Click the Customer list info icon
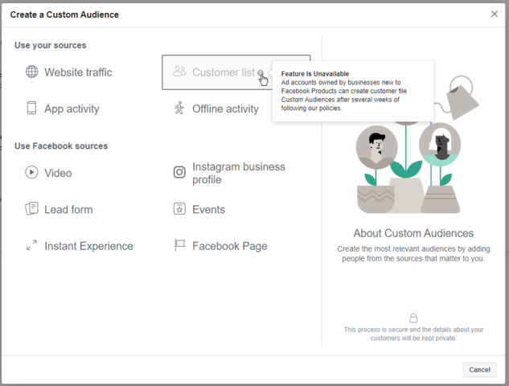Screen dimensions: 509x386 point(261,72)
